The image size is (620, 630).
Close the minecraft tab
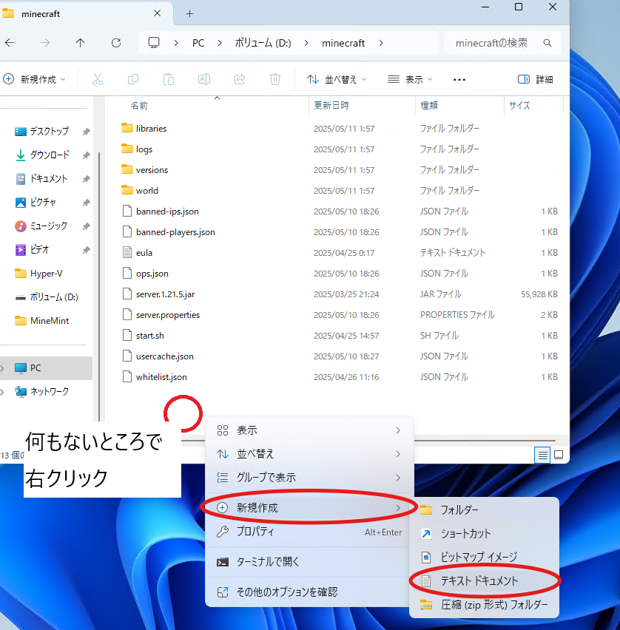tap(157, 13)
